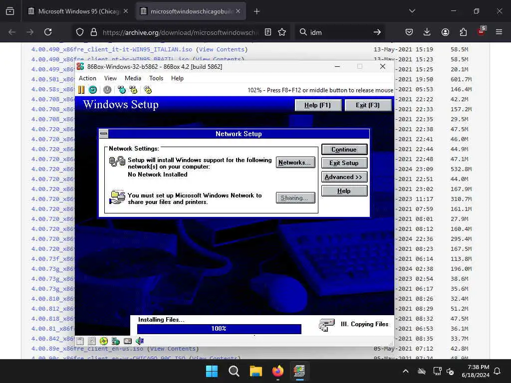Open 86Box settings gear icon
This screenshot has height=383, width=511.
148,90
